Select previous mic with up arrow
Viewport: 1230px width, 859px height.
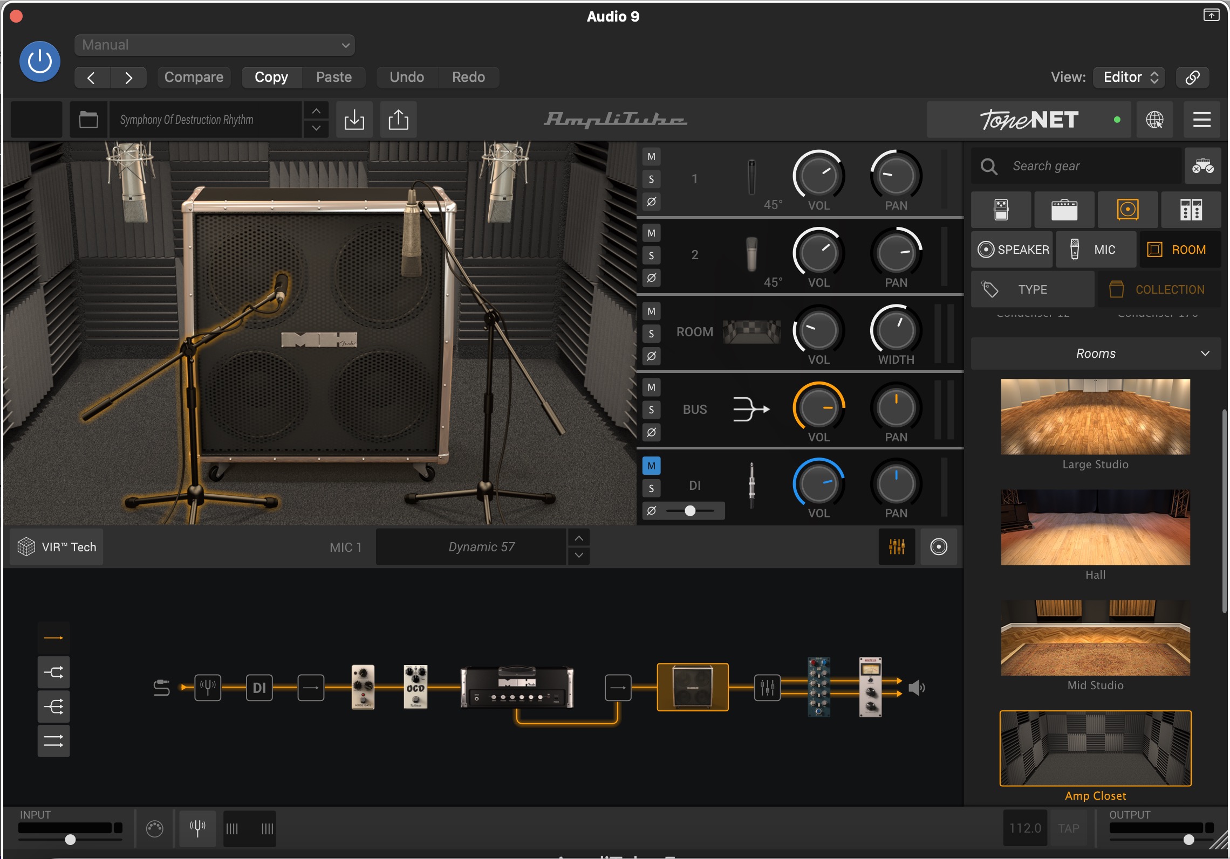coord(579,538)
